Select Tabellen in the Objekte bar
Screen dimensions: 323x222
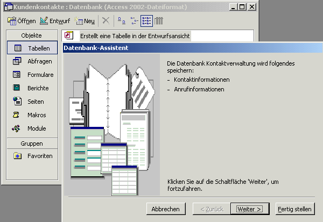[32, 48]
